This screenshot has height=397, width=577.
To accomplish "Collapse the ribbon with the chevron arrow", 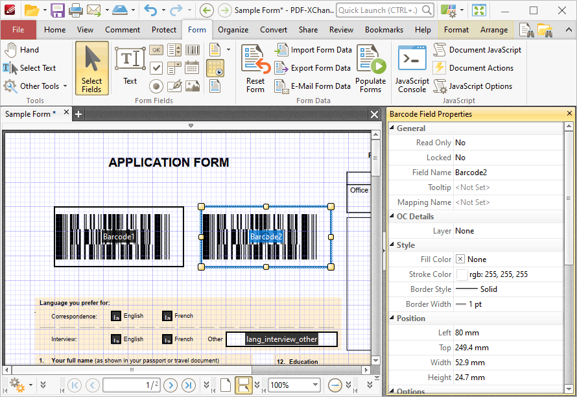I will click(x=569, y=30).
